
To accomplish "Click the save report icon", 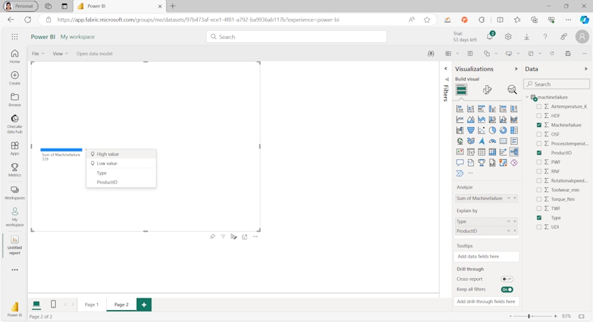I will pos(568,54).
